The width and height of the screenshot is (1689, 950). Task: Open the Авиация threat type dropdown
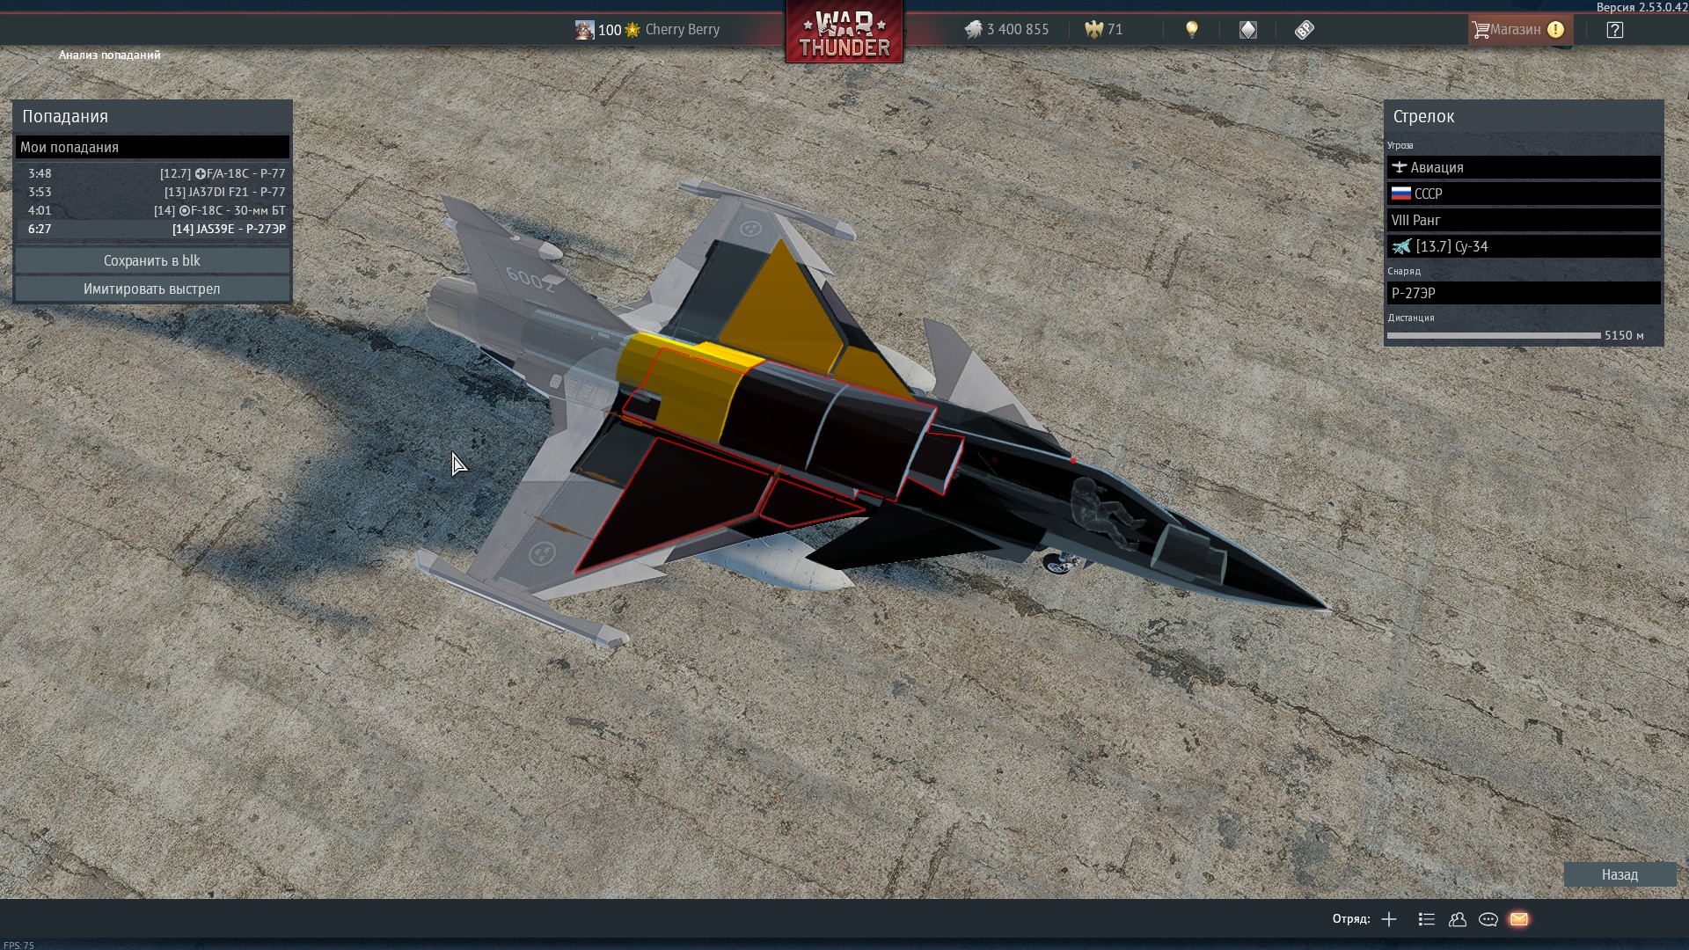tap(1524, 167)
